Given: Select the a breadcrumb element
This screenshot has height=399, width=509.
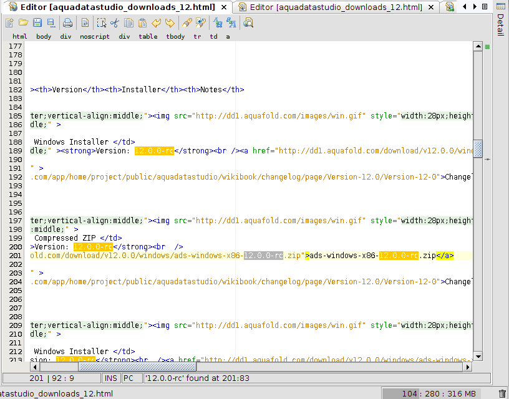Looking at the screenshot, I should click(228, 37).
